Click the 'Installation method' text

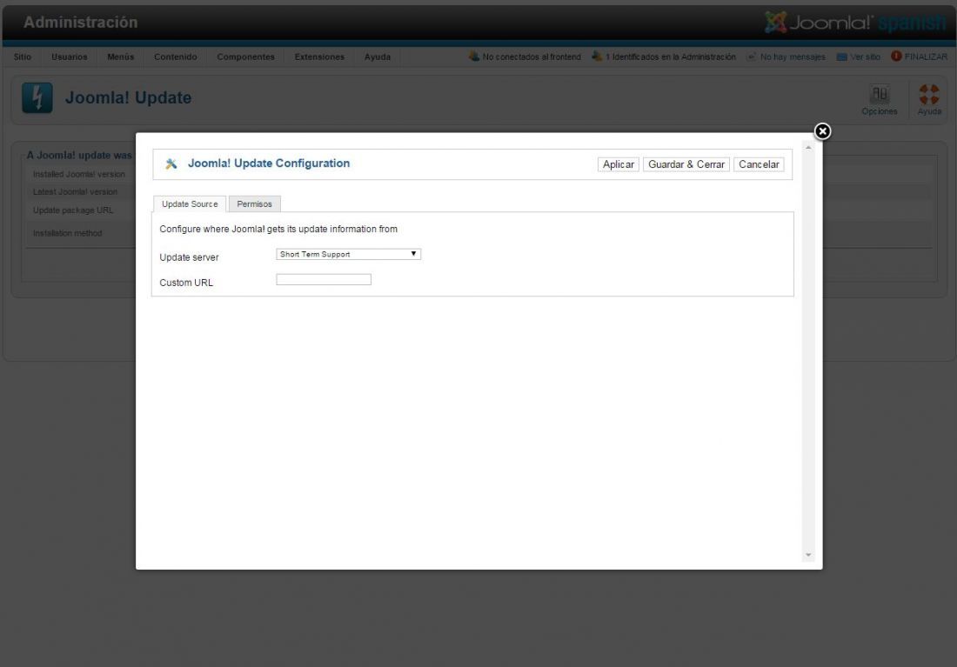pos(67,233)
